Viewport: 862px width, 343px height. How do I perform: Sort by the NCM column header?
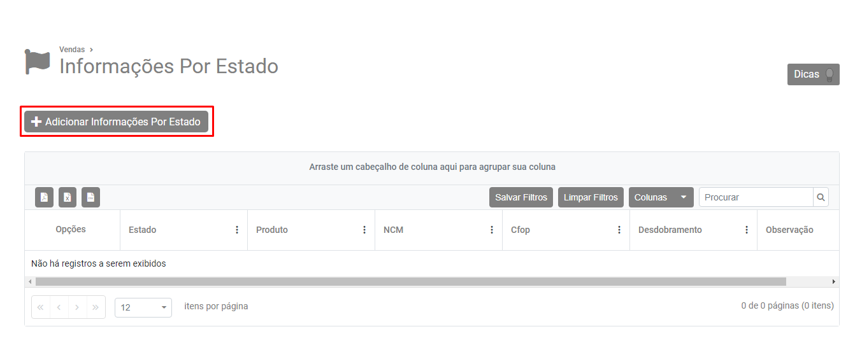pos(393,230)
